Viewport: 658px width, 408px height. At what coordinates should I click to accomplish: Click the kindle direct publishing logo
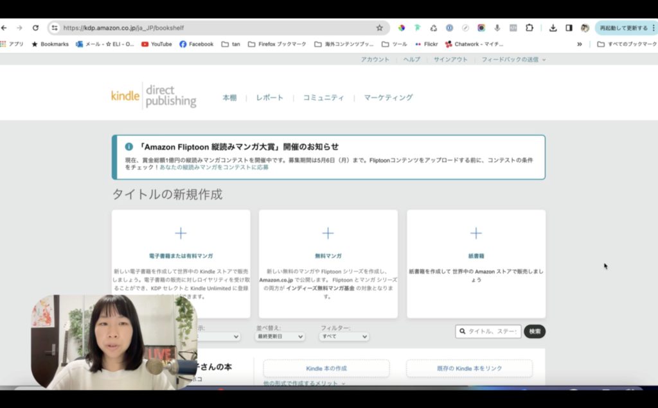153,96
